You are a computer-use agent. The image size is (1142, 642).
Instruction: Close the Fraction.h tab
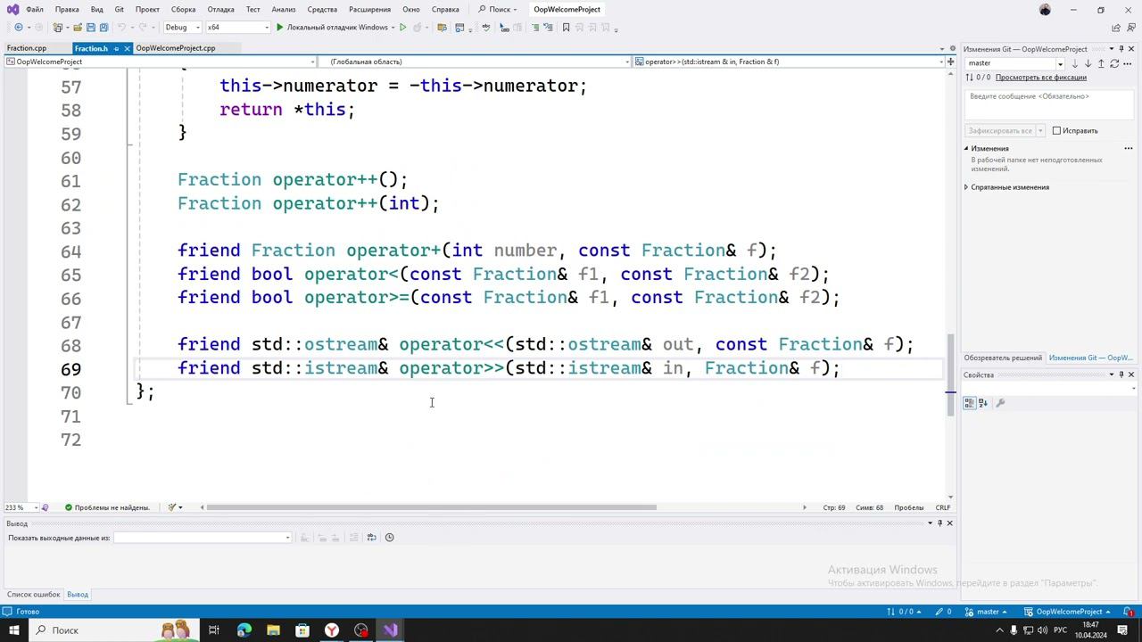(128, 48)
